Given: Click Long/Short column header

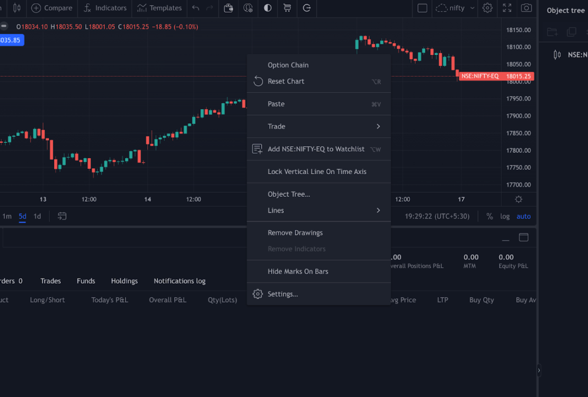Looking at the screenshot, I should coord(47,300).
